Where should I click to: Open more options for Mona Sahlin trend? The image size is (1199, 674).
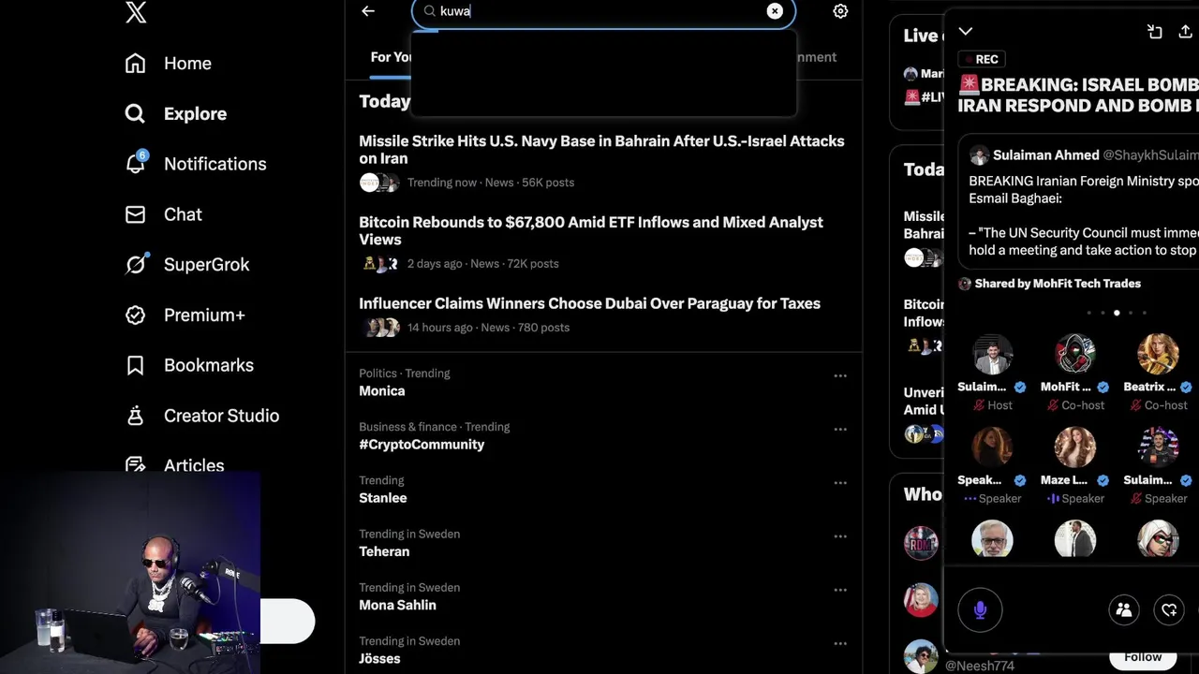(840, 590)
